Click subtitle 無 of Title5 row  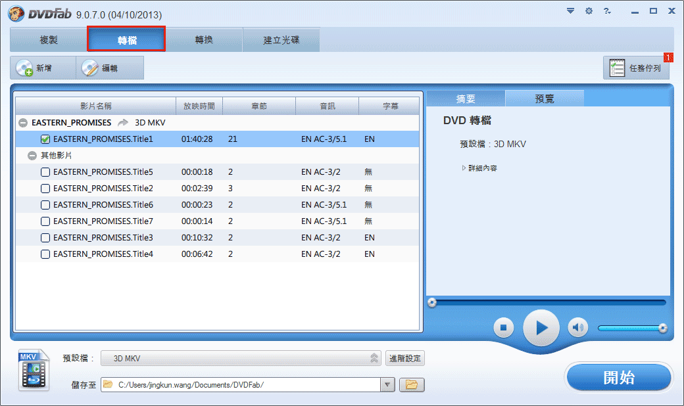pos(368,172)
